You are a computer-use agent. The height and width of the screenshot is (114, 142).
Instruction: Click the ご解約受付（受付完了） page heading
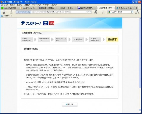(32, 33)
